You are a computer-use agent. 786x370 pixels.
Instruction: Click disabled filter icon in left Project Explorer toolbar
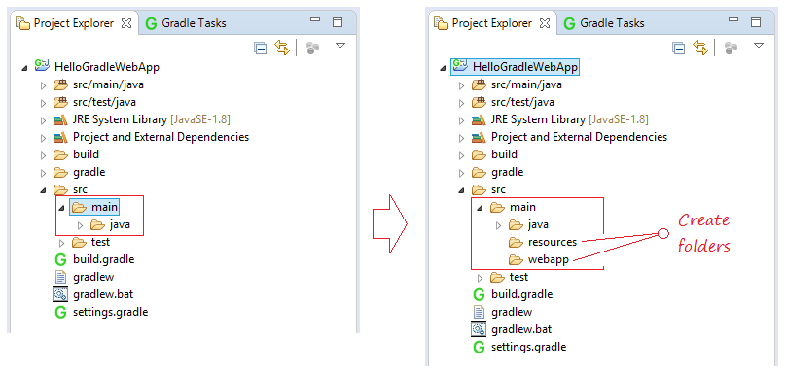pyautogui.click(x=313, y=48)
